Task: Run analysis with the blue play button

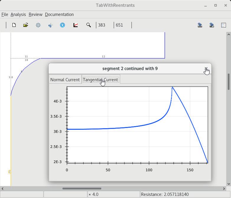Action: tap(63, 25)
